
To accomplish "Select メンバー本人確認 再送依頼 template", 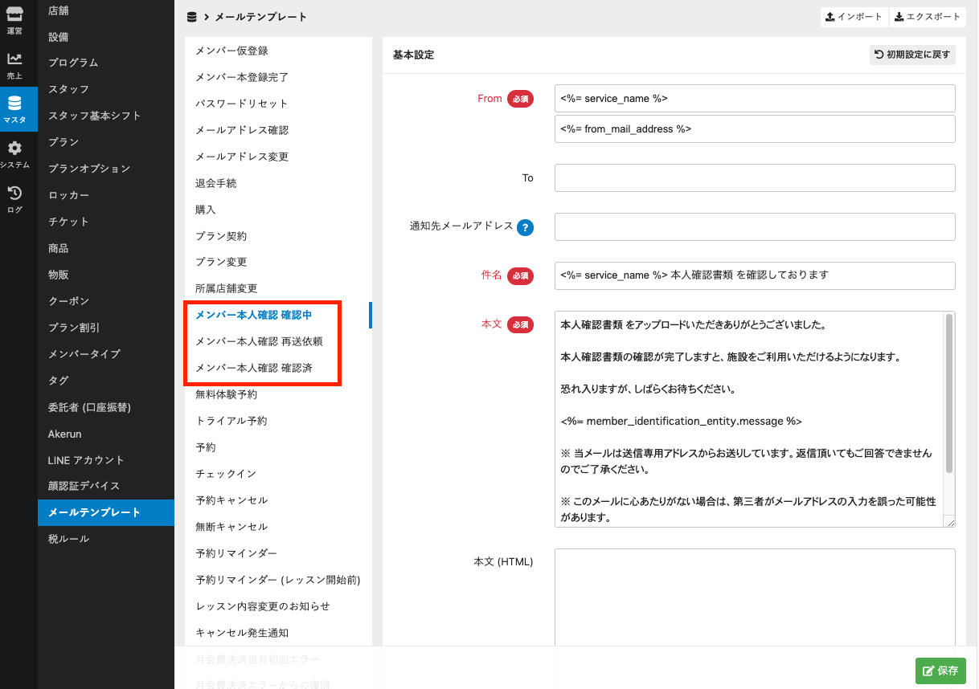I will tap(259, 341).
